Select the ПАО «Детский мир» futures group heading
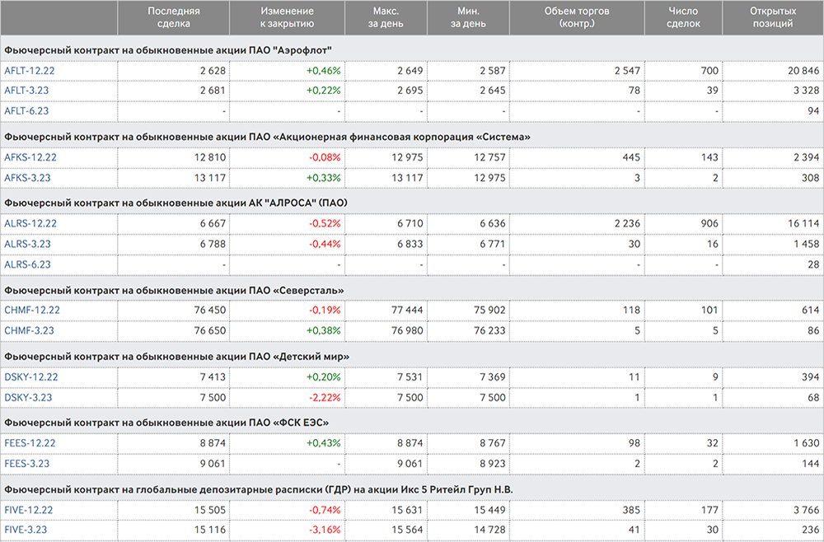The width and height of the screenshot is (824, 542). tap(177, 357)
